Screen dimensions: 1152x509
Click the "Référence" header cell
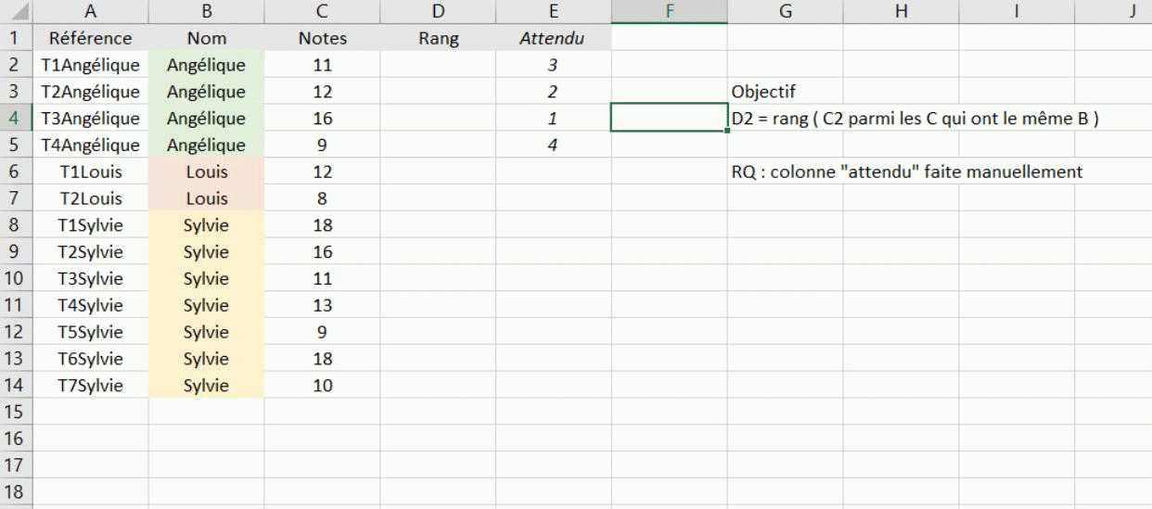[x=90, y=39]
